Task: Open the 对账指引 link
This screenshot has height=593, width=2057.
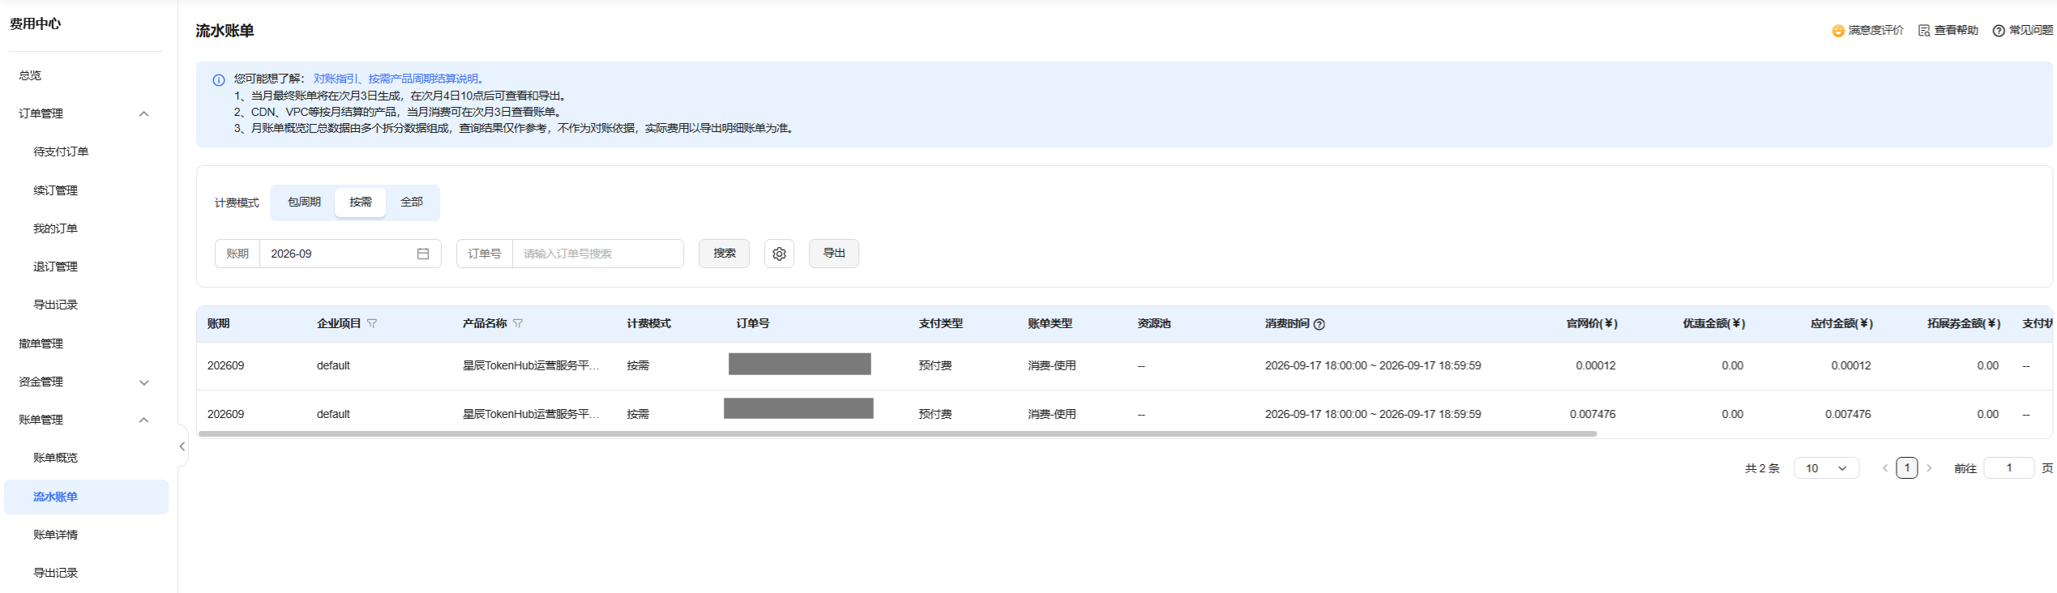Action: coord(335,79)
